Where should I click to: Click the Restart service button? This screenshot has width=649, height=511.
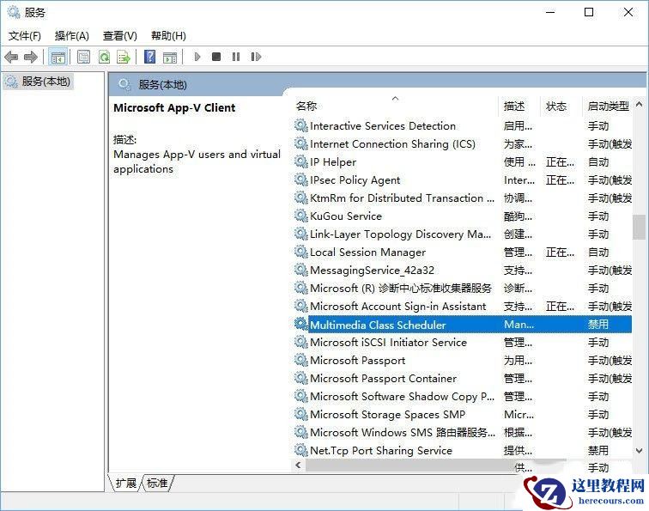coord(256,57)
